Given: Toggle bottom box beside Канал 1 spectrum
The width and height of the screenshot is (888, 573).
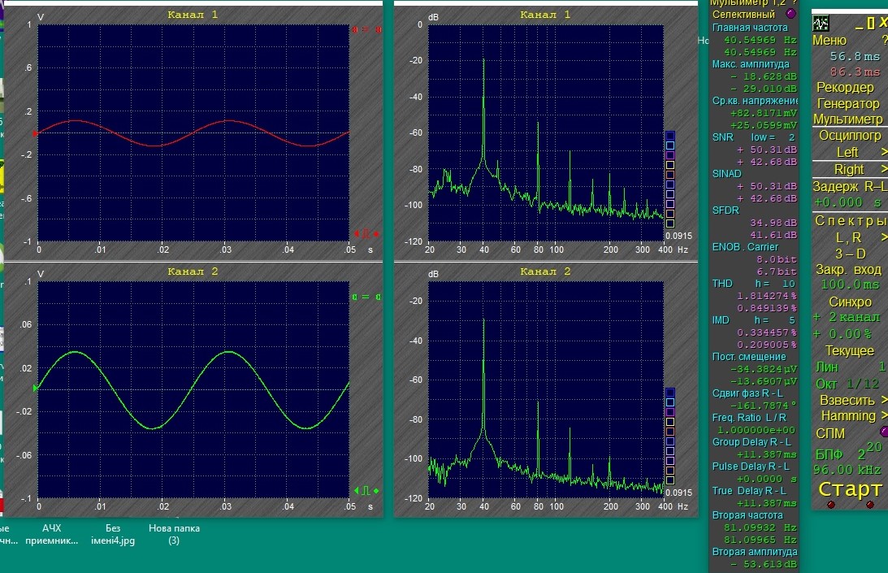Looking at the screenshot, I should (x=670, y=224).
